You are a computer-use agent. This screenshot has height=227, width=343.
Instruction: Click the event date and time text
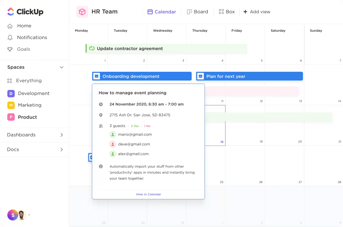click(146, 104)
